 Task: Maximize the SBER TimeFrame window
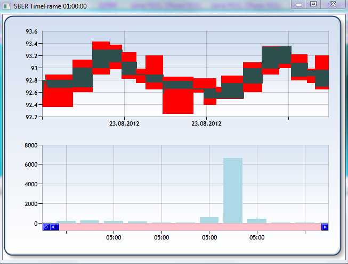coord(313,4)
